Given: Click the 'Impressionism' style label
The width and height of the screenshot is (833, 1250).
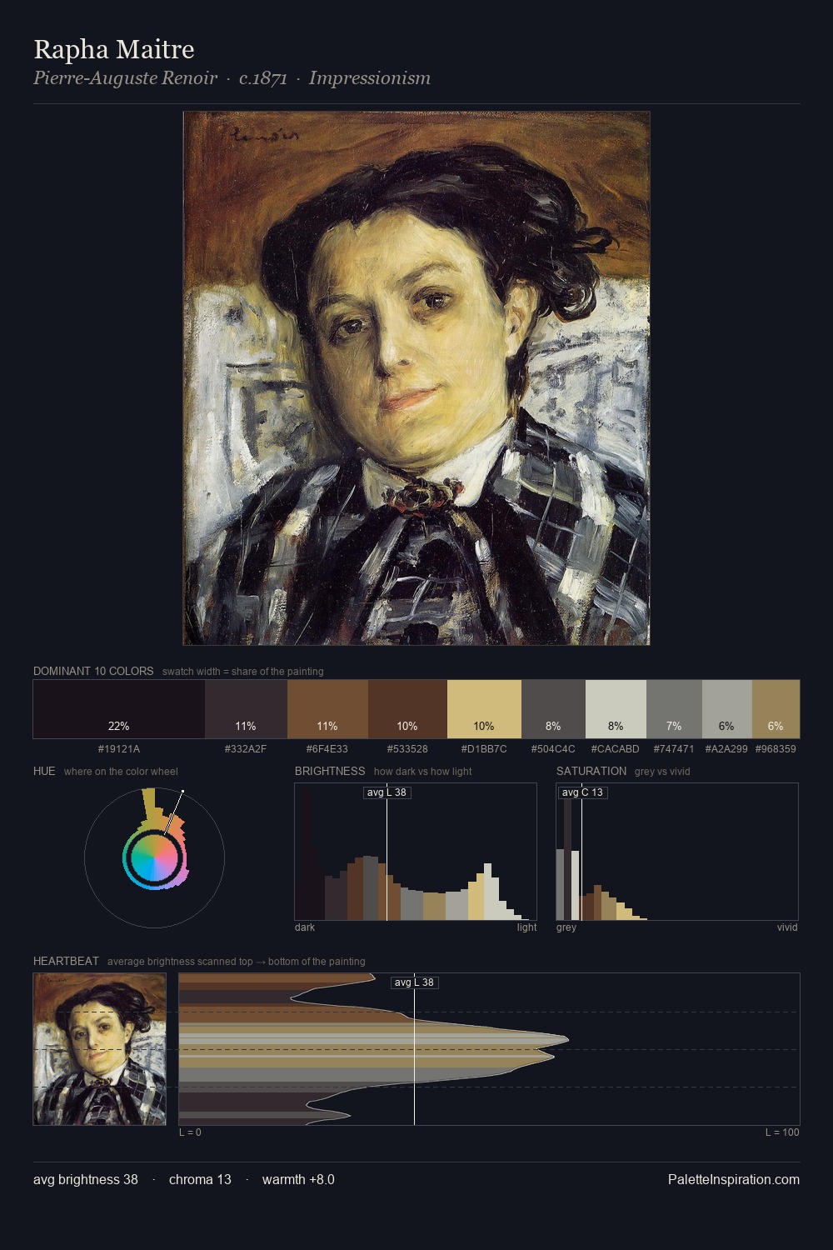Looking at the screenshot, I should (370, 78).
